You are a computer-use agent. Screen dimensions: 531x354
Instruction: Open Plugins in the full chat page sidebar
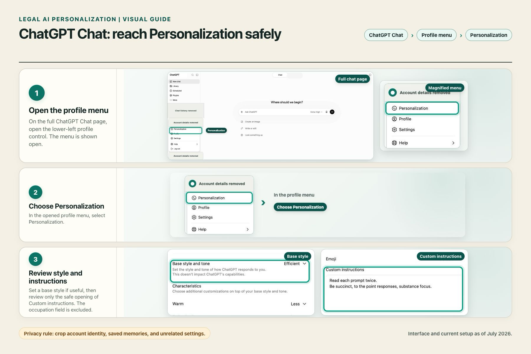(x=174, y=95)
